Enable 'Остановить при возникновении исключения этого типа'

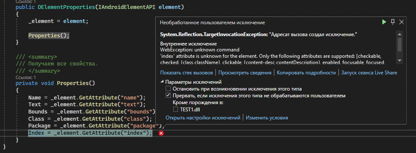pyautogui.click(x=168, y=89)
